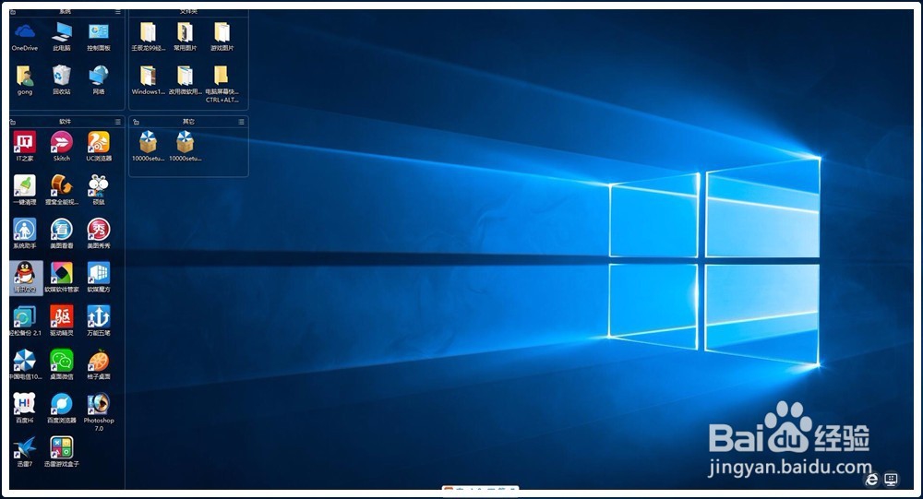Image resolution: width=923 pixels, height=499 pixels.
Task: Select the 控制面板 Control Panel icon
Action: (x=99, y=37)
